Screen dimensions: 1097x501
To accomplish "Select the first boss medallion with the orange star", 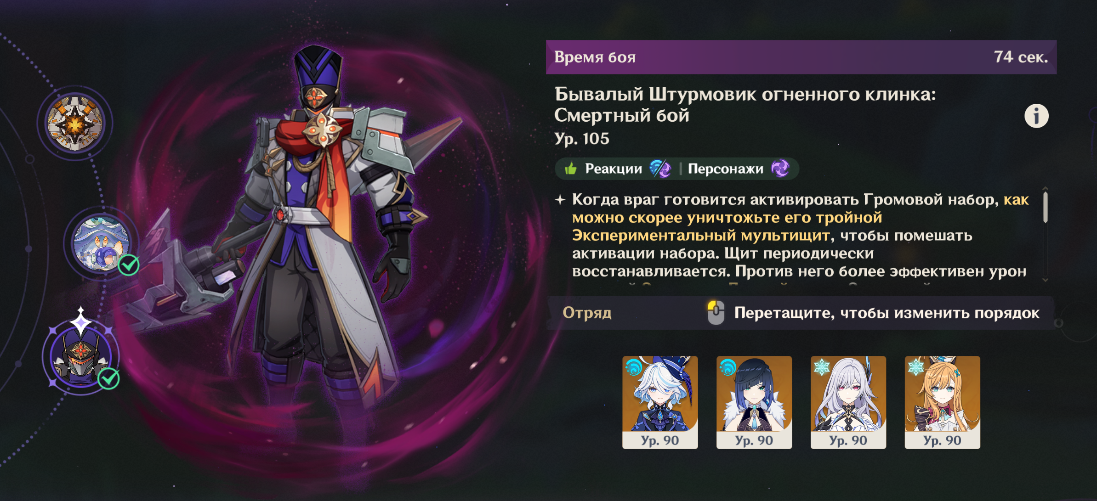I will [x=75, y=123].
